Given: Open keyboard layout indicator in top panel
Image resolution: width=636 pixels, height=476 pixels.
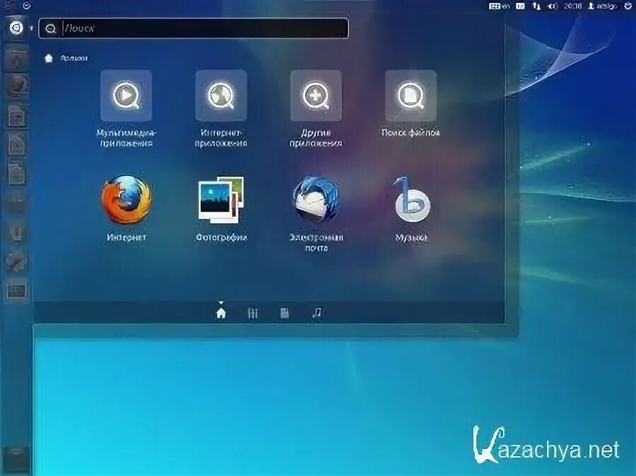Looking at the screenshot, I should tap(499, 6).
